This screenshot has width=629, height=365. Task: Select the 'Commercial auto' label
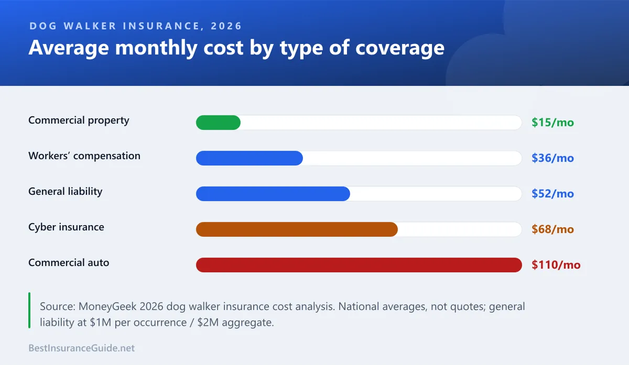69,263
